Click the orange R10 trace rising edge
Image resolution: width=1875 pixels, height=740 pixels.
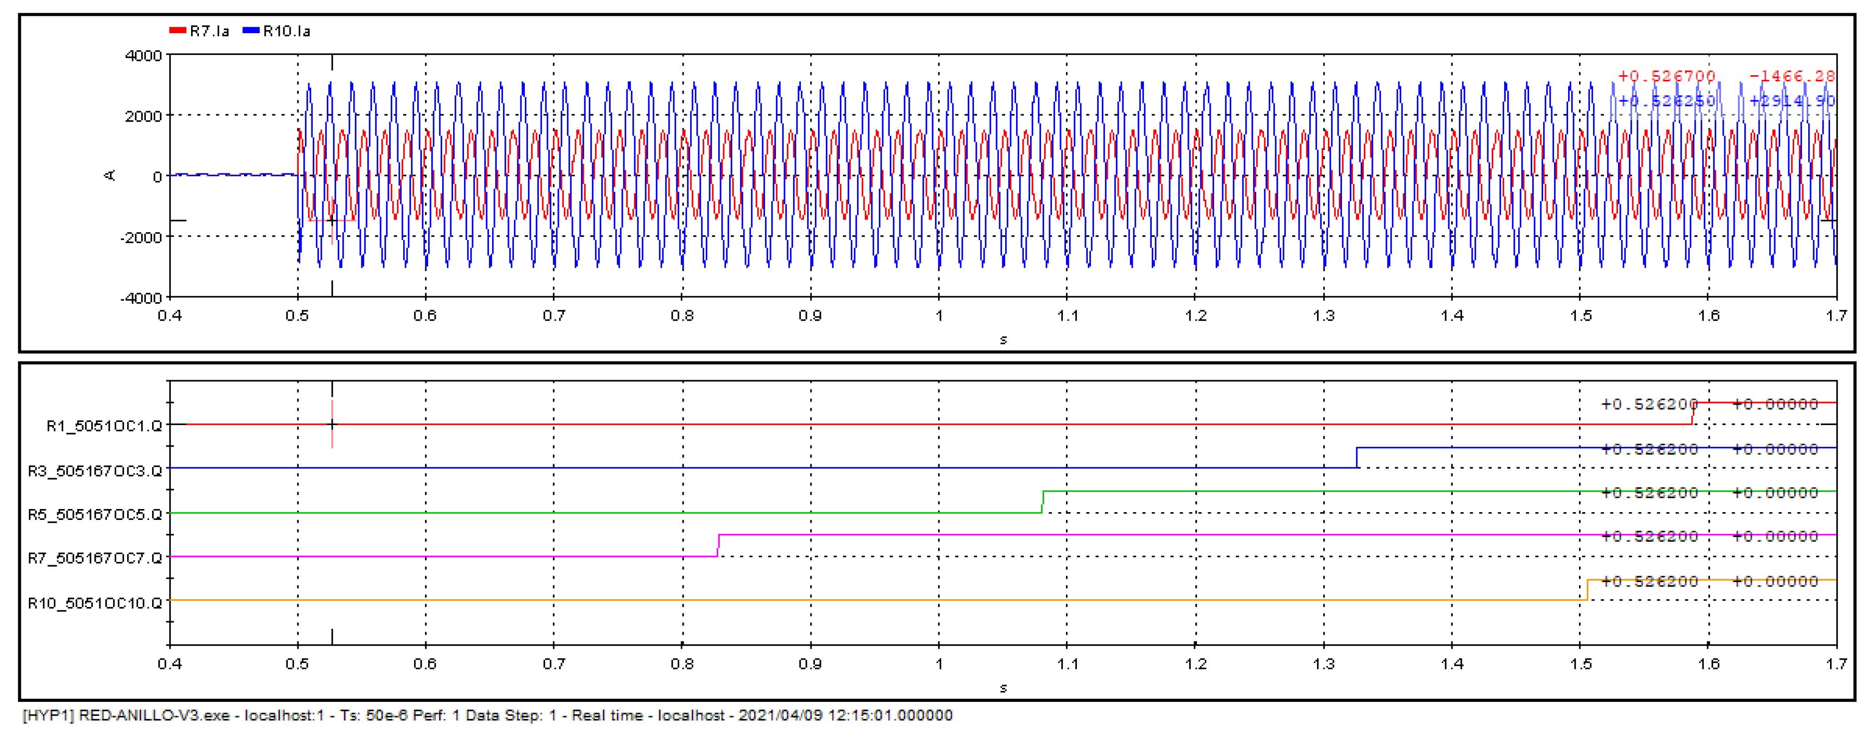click(1588, 590)
